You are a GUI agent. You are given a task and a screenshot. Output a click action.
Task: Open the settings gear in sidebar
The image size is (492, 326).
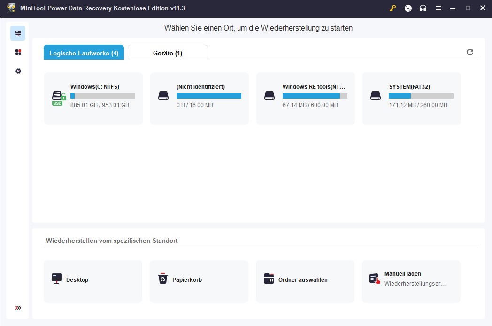pyautogui.click(x=18, y=71)
